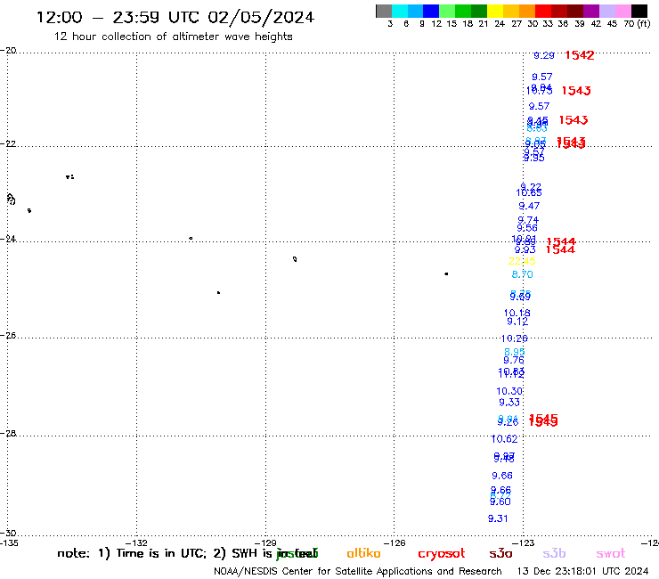Screen dimensions: 659x579
Task: Click the longitude axis label '-135'
Action: coord(8,542)
